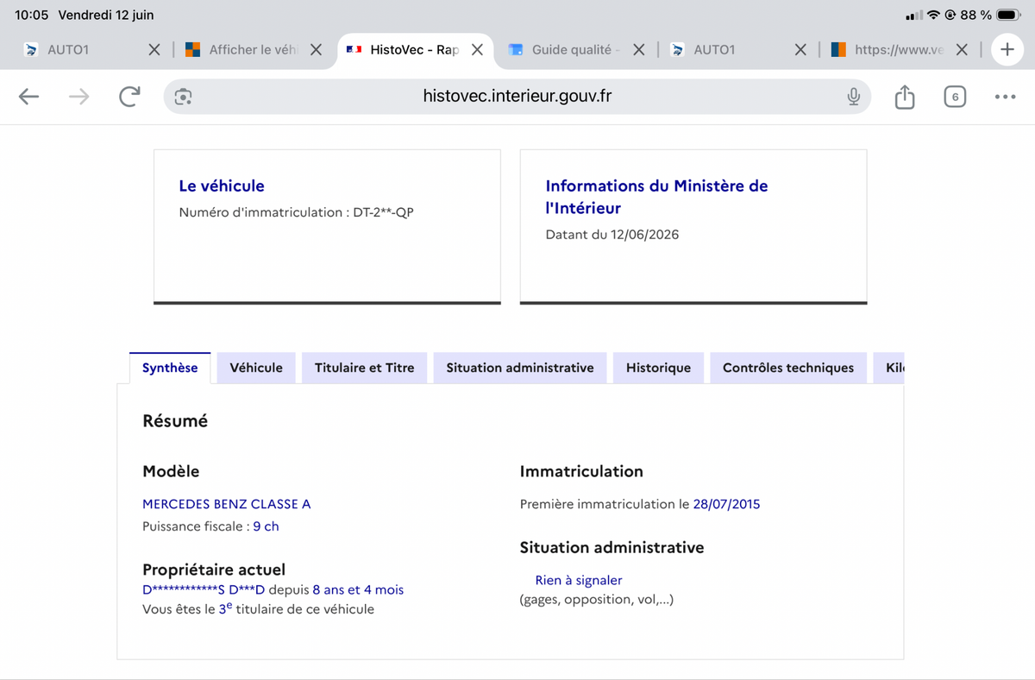Open the three-dot browser menu

click(1005, 97)
